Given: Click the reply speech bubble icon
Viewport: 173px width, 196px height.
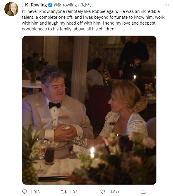Looking at the screenshot, I should pos(25,192).
